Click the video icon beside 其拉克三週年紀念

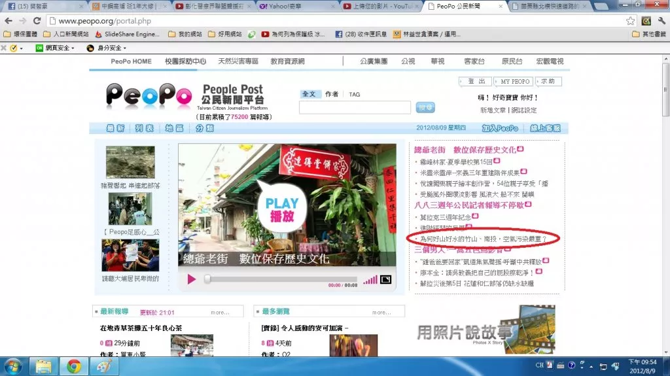(x=475, y=216)
